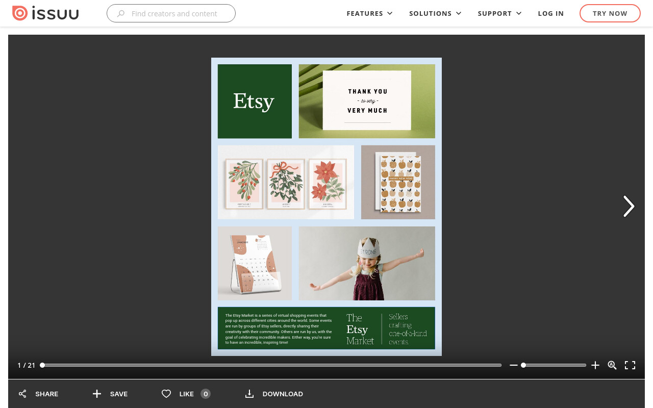Expand the Features menu
This screenshot has height=408, width=653.
(x=369, y=13)
